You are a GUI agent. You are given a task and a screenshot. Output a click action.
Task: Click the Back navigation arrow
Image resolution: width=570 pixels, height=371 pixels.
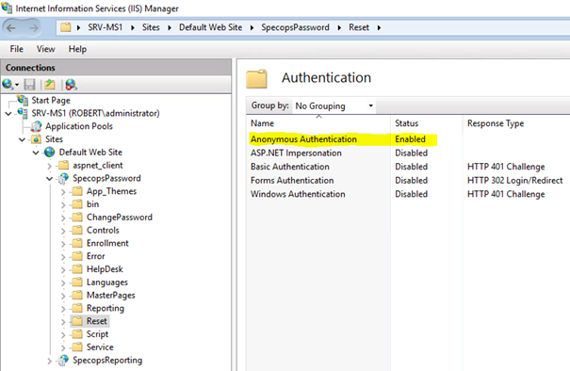coord(11,27)
